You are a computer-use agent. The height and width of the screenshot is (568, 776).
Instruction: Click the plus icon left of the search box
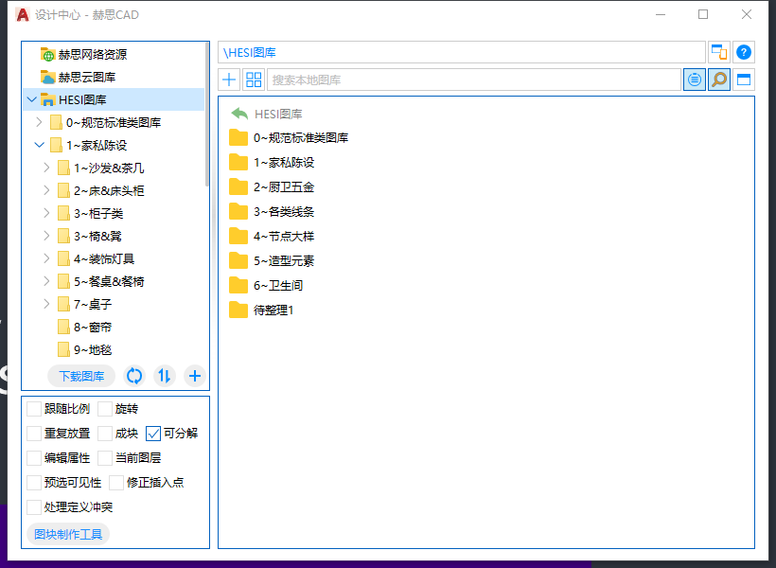[x=229, y=80]
